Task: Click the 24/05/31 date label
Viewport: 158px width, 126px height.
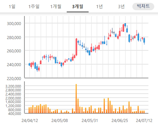Action: click(x=90, y=120)
